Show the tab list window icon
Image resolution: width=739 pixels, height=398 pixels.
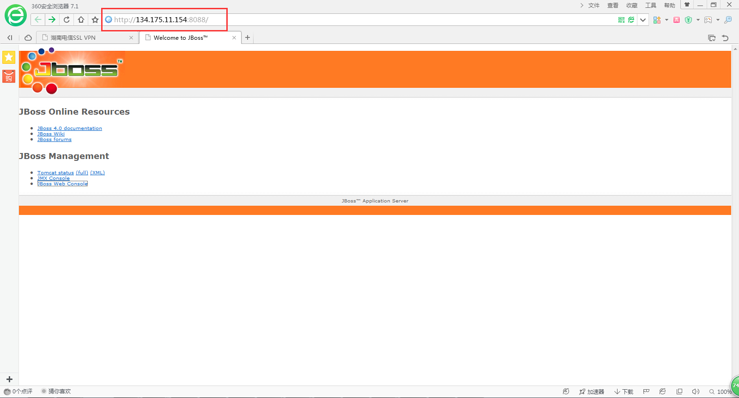point(712,38)
